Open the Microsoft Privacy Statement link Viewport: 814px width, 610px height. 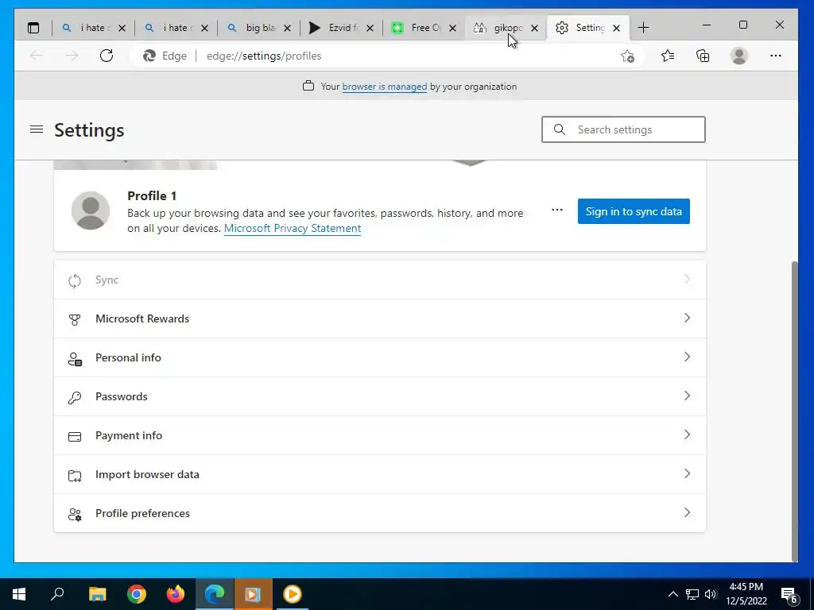(x=293, y=229)
